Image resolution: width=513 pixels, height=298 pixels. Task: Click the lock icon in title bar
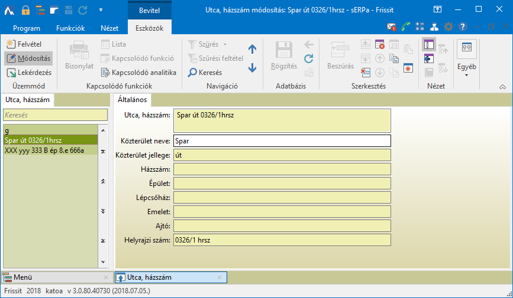25,9
